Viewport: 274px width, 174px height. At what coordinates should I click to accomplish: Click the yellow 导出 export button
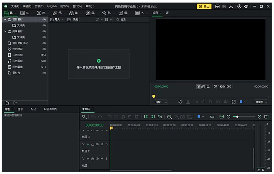point(204,6)
